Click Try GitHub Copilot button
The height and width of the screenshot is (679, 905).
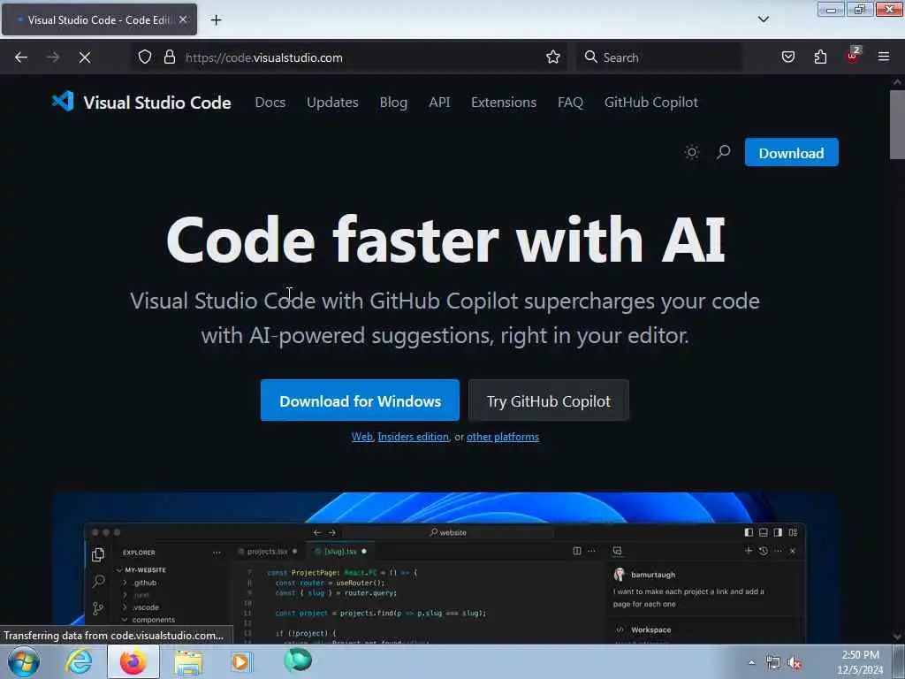[548, 401]
